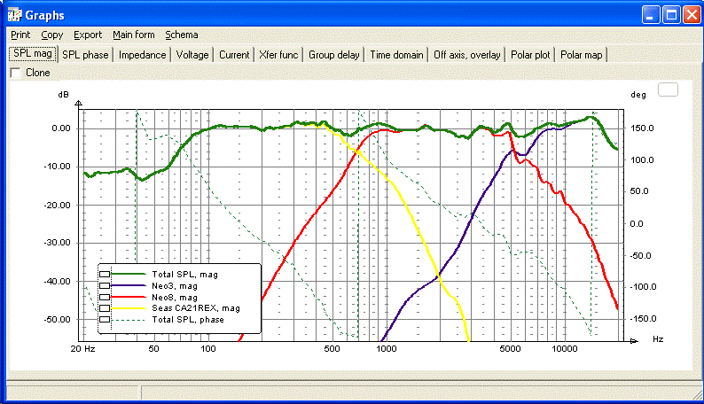Toggle the Clone checkbox
This screenshot has height=404, width=704.
point(16,73)
